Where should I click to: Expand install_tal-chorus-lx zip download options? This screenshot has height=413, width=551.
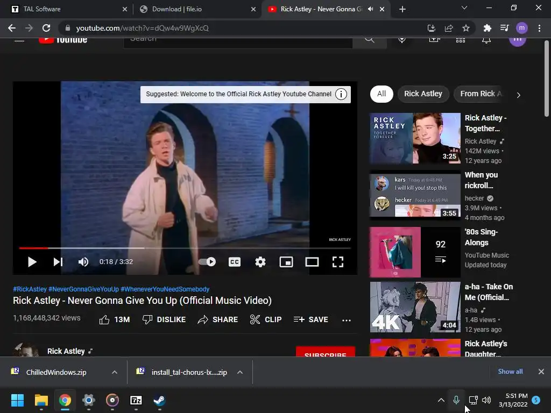[240, 372]
